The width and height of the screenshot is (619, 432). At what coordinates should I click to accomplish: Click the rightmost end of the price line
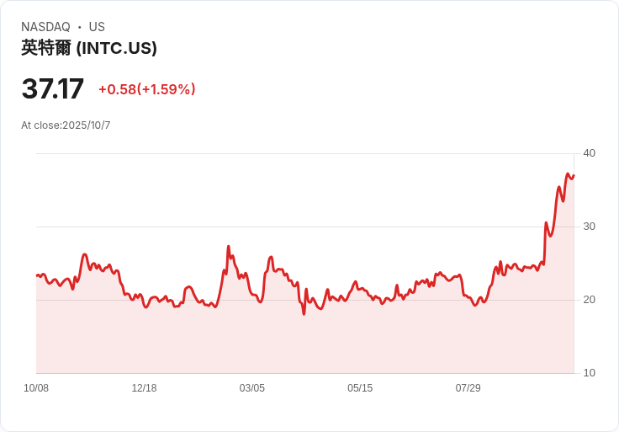pos(574,176)
